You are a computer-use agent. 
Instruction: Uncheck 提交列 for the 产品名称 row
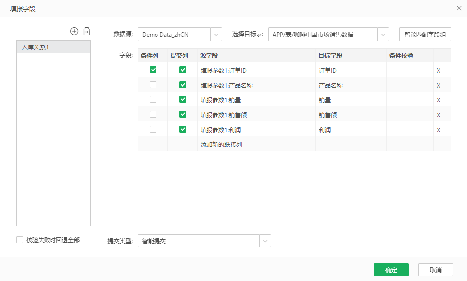coord(183,85)
